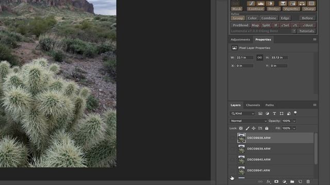This screenshot has height=185, width=330.
Task: Click the Group button
Action: (x=238, y=18)
